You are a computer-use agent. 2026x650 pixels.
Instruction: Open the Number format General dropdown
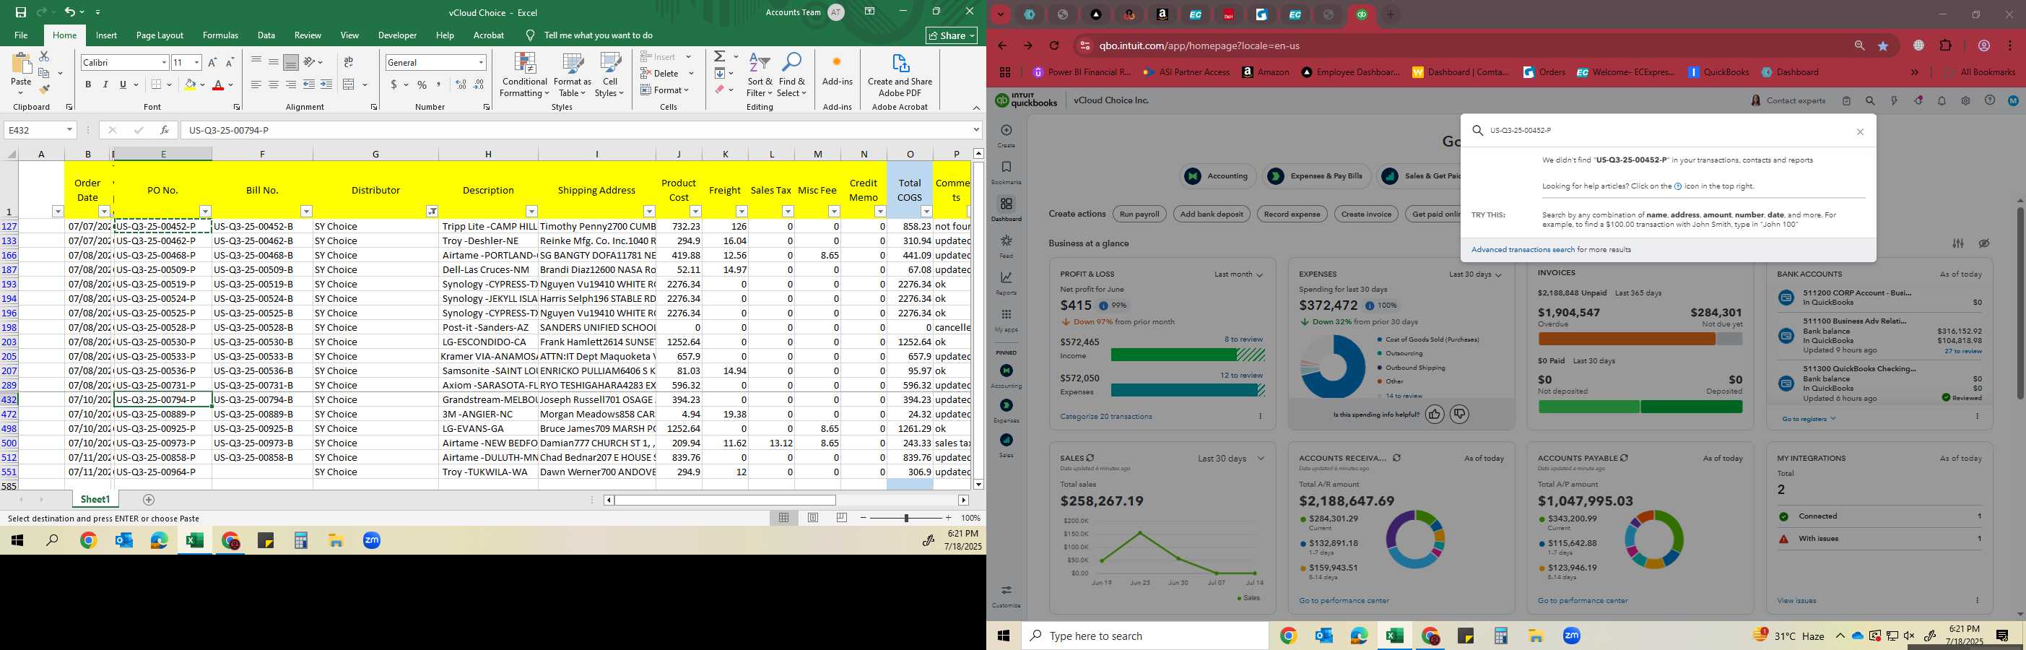point(481,62)
